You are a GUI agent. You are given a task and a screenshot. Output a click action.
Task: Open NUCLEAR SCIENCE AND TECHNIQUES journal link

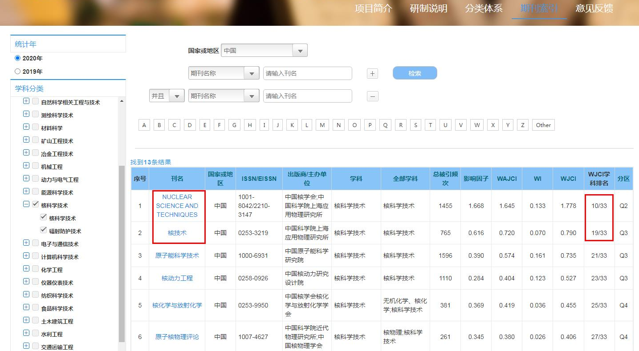[x=177, y=206]
